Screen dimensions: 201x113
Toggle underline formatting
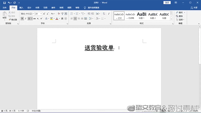click(29, 19)
